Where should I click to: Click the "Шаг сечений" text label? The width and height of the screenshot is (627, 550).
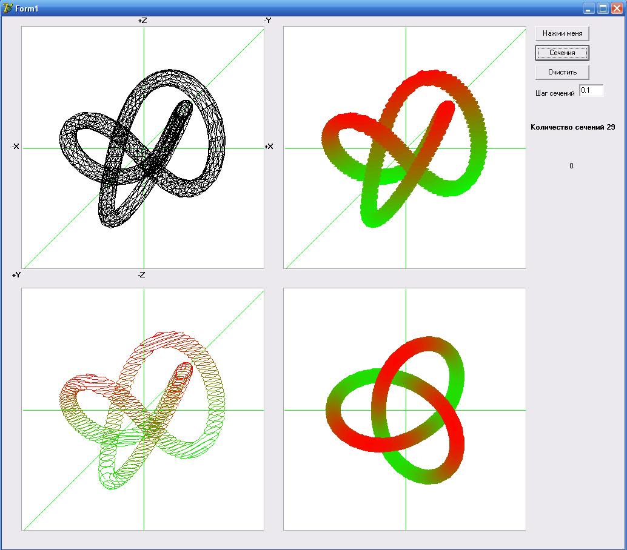(x=555, y=93)
